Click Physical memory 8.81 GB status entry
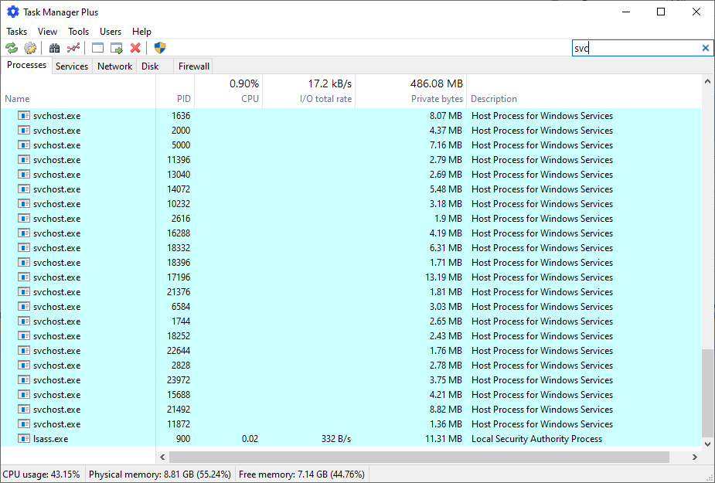This screenshot has height=483, width=715. [x=159, y=474]
